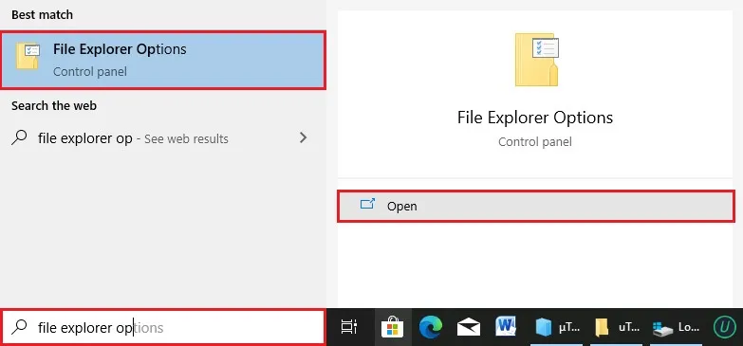The image size is (743, 346).
Task: Expand web results chevron arrow
Action: [304, 137]
